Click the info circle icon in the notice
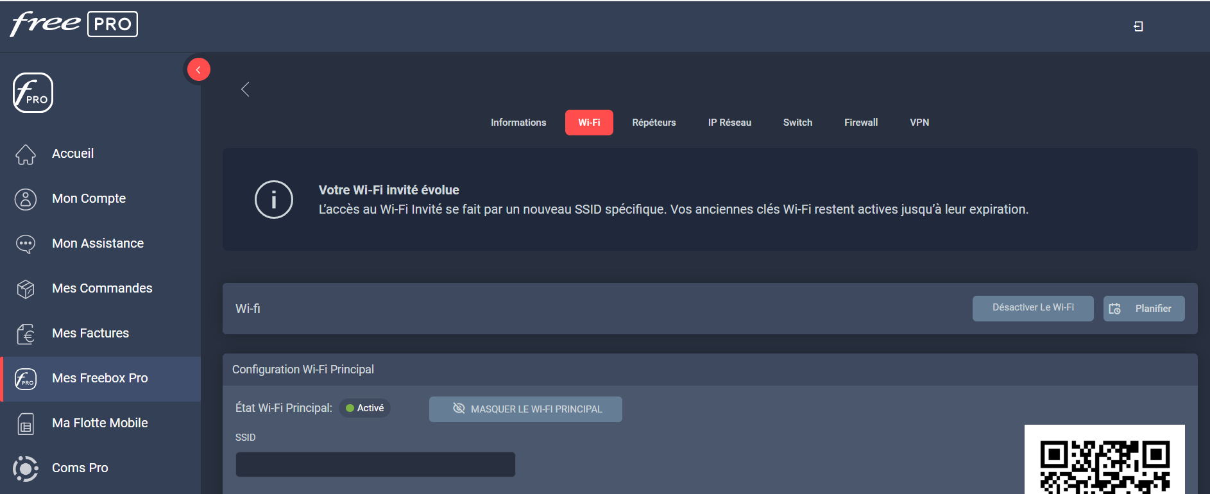 pyautogui.click(x=274, y=200)
